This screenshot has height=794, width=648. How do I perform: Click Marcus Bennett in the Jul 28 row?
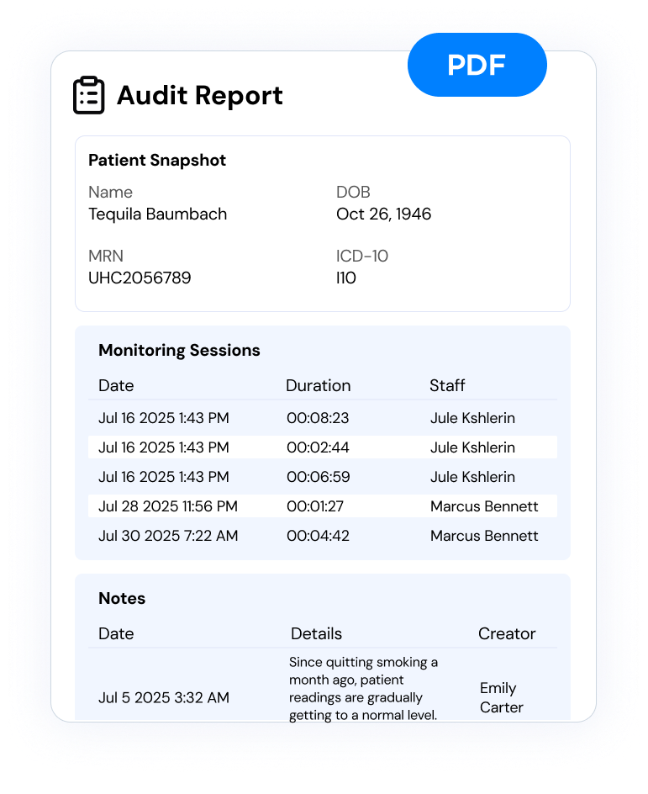[x=484, y=506]
